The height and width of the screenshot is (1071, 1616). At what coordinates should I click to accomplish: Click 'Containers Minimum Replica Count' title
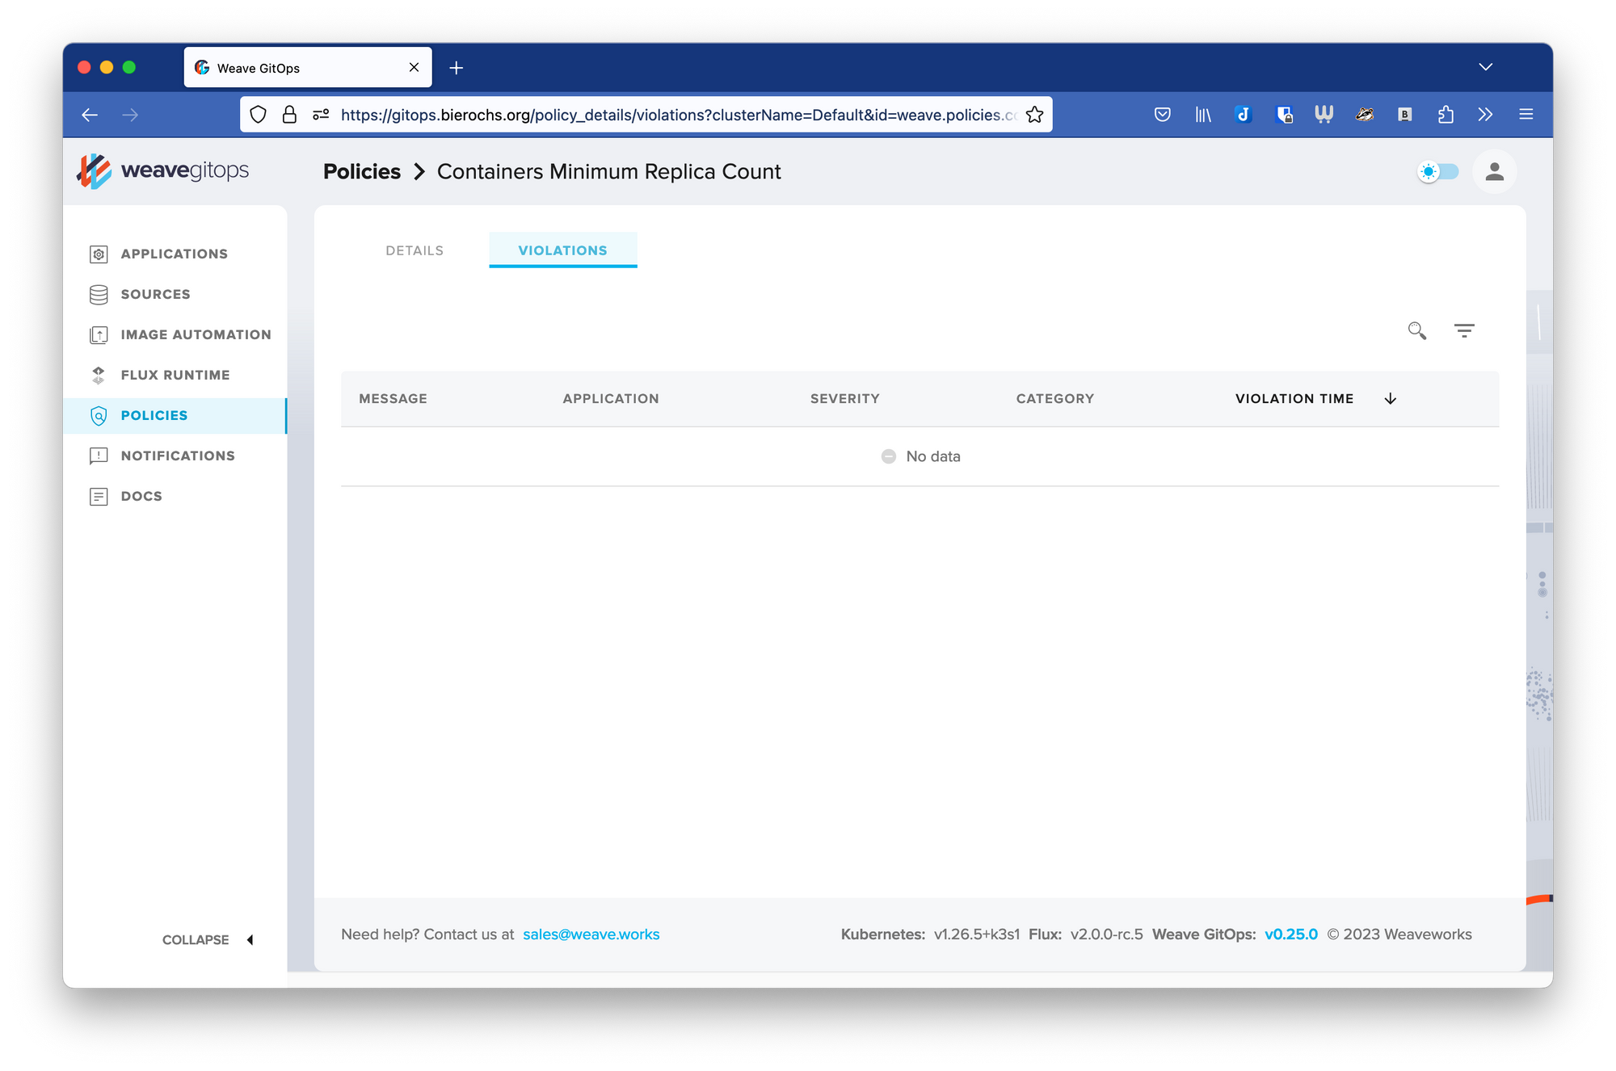(609, 172)
